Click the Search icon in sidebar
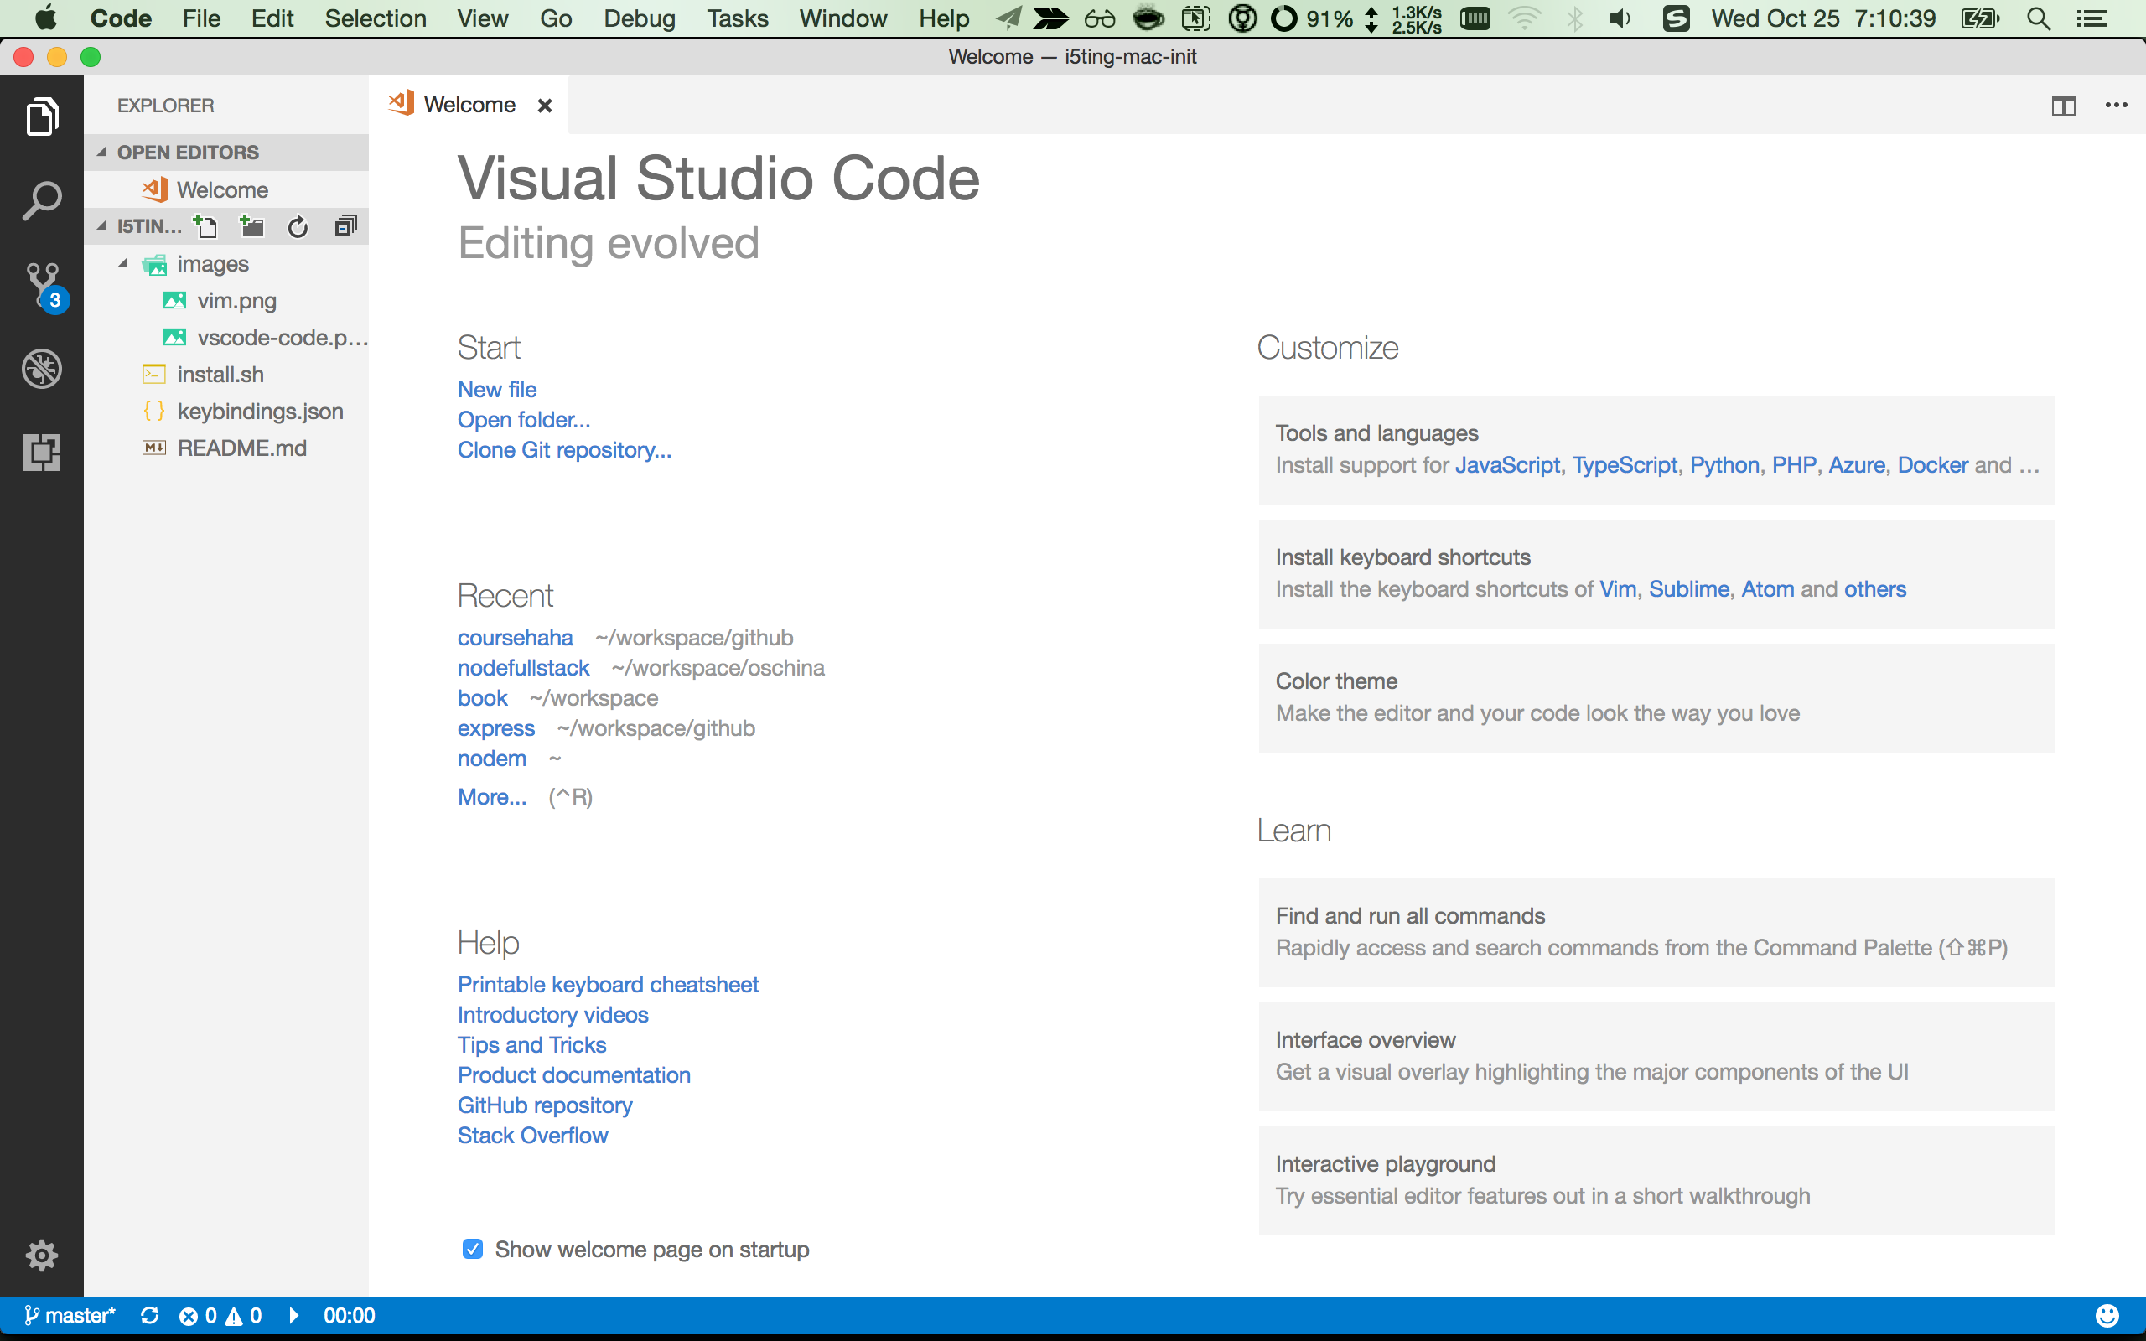 [42, 201]
